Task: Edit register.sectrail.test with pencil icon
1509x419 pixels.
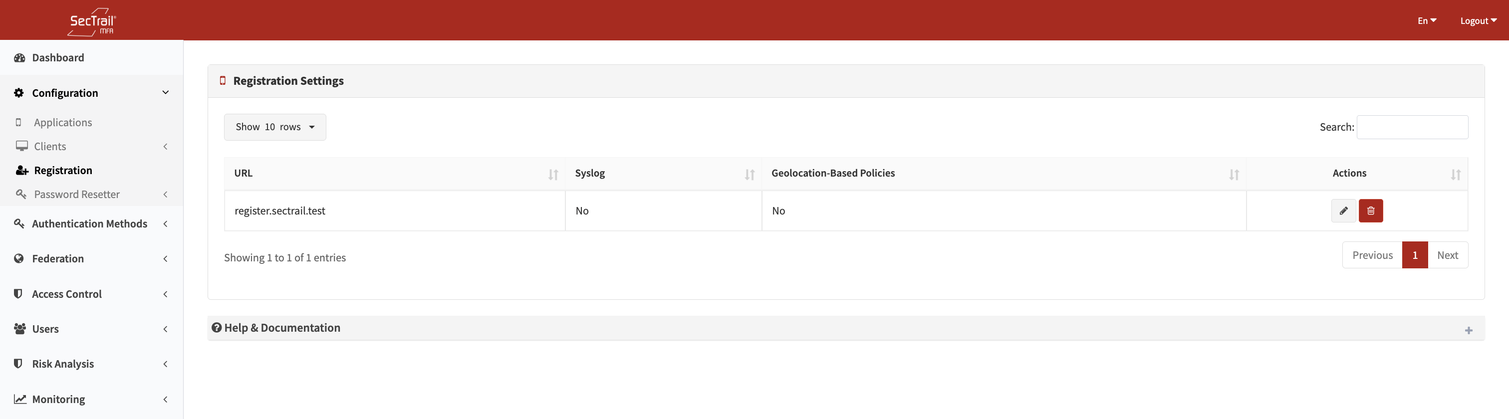Action: [x=1343, y=210]
